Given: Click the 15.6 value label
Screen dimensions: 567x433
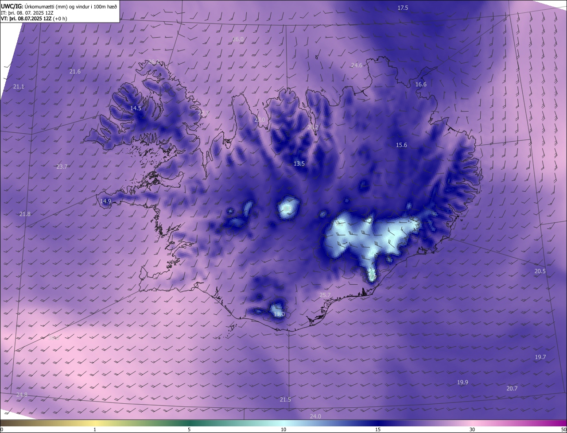Looking at the screenshot, I should point(401,145).
